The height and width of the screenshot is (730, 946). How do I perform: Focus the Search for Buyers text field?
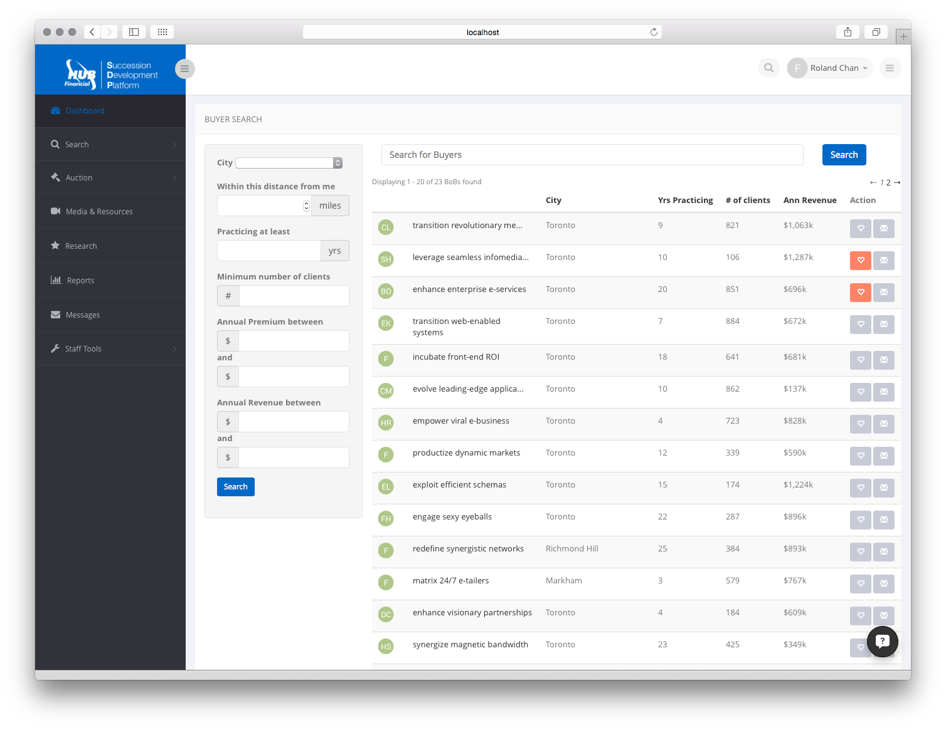[x=592, y=155]
